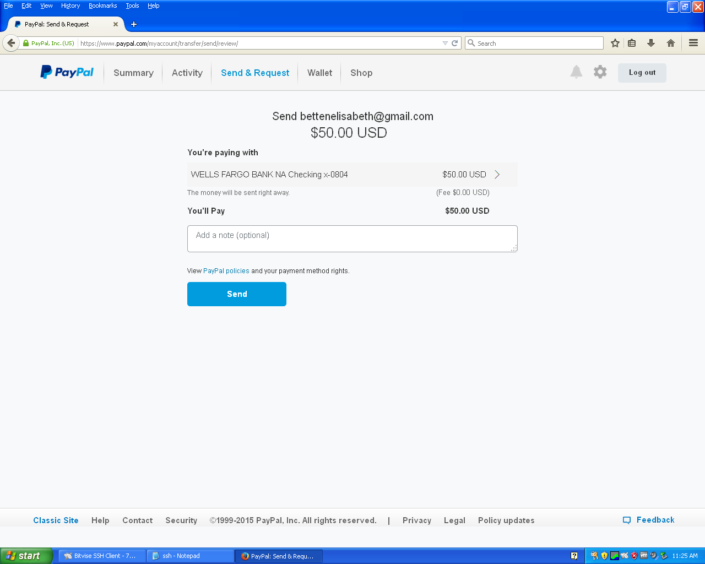Reload the page with the refresh icon

pos(455,43)
